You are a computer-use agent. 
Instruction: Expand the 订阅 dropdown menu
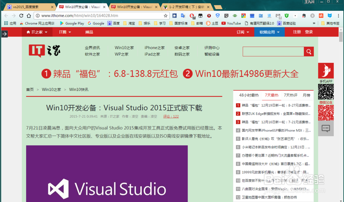243,32
